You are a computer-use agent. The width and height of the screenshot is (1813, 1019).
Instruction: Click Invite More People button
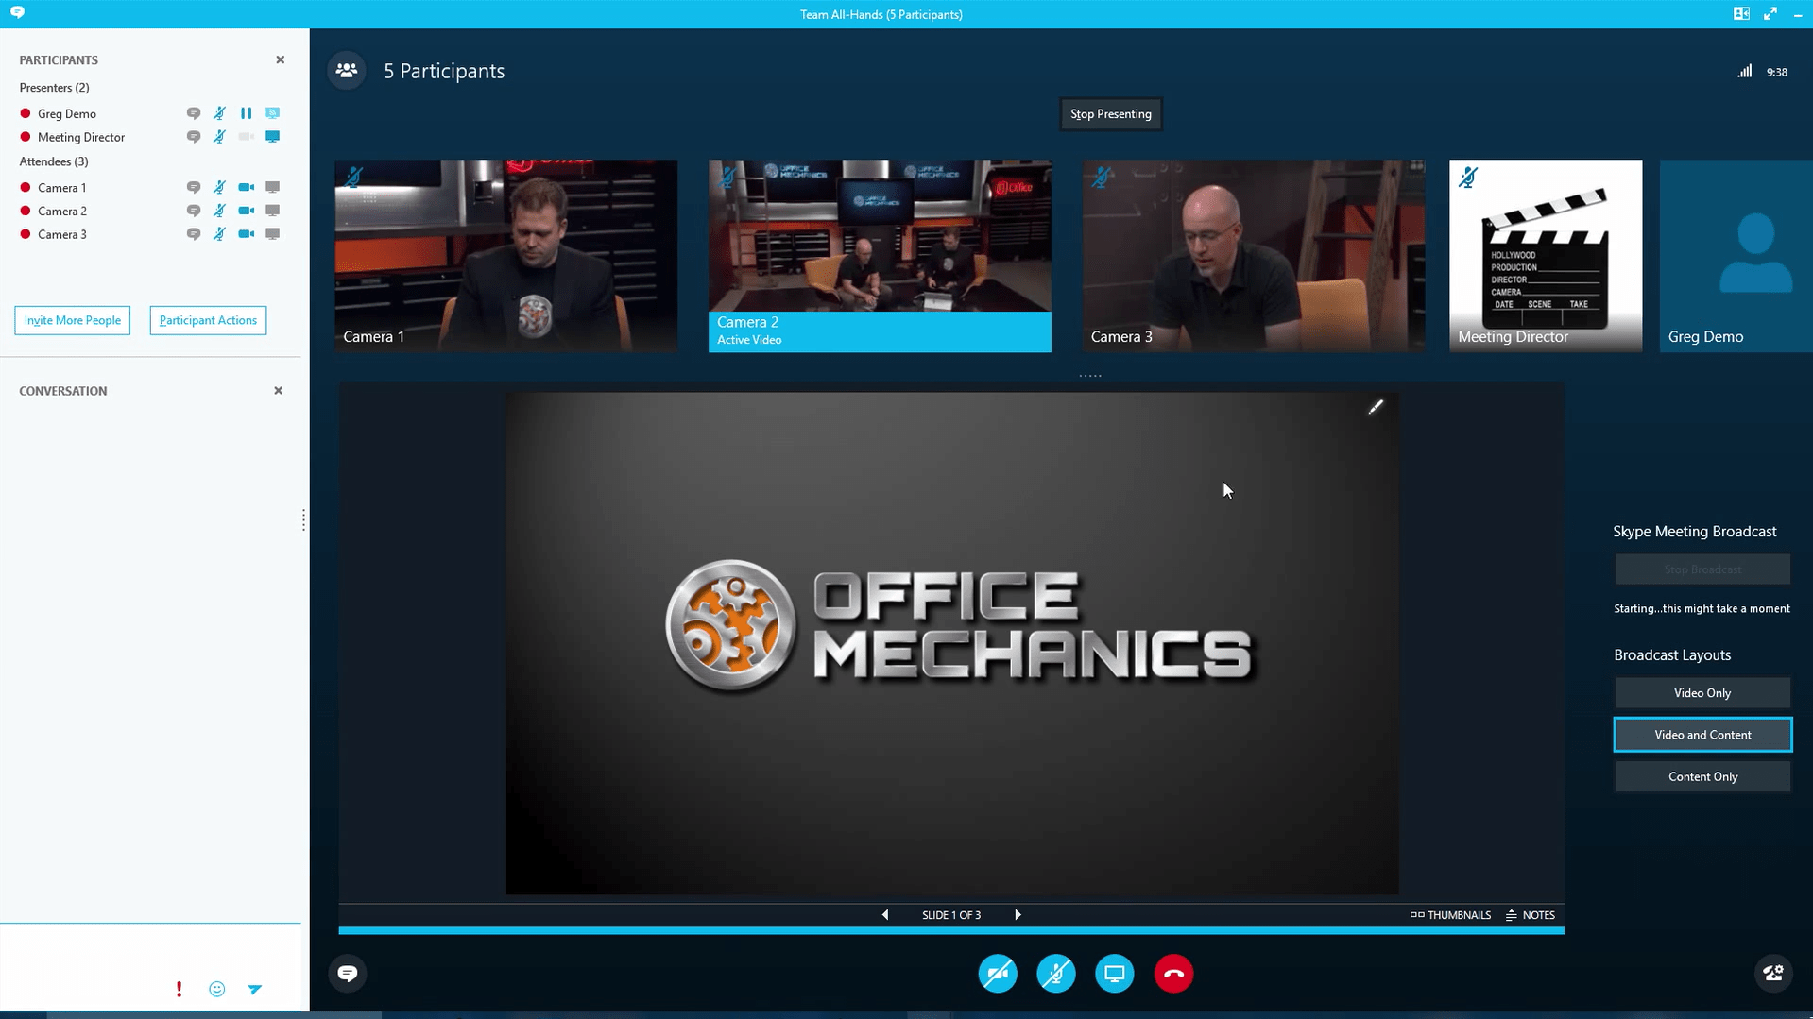coord(73,320)
